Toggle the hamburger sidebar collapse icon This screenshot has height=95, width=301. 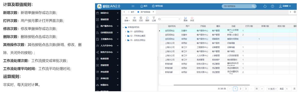coord(133,6)
